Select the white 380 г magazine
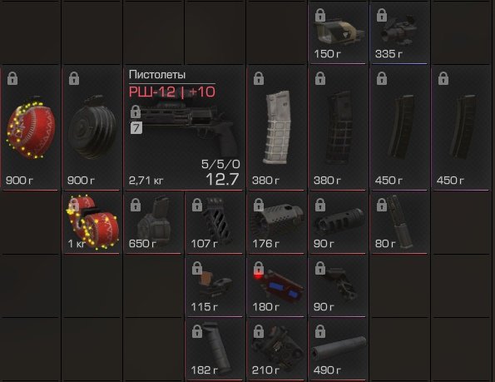The width and height of the screenshot is (495, 382). [x=276, y=128]
